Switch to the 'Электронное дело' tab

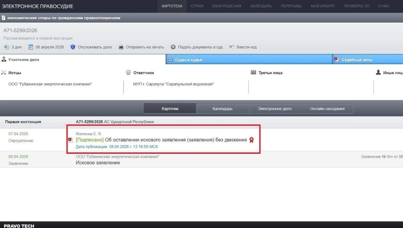point(274,108)
